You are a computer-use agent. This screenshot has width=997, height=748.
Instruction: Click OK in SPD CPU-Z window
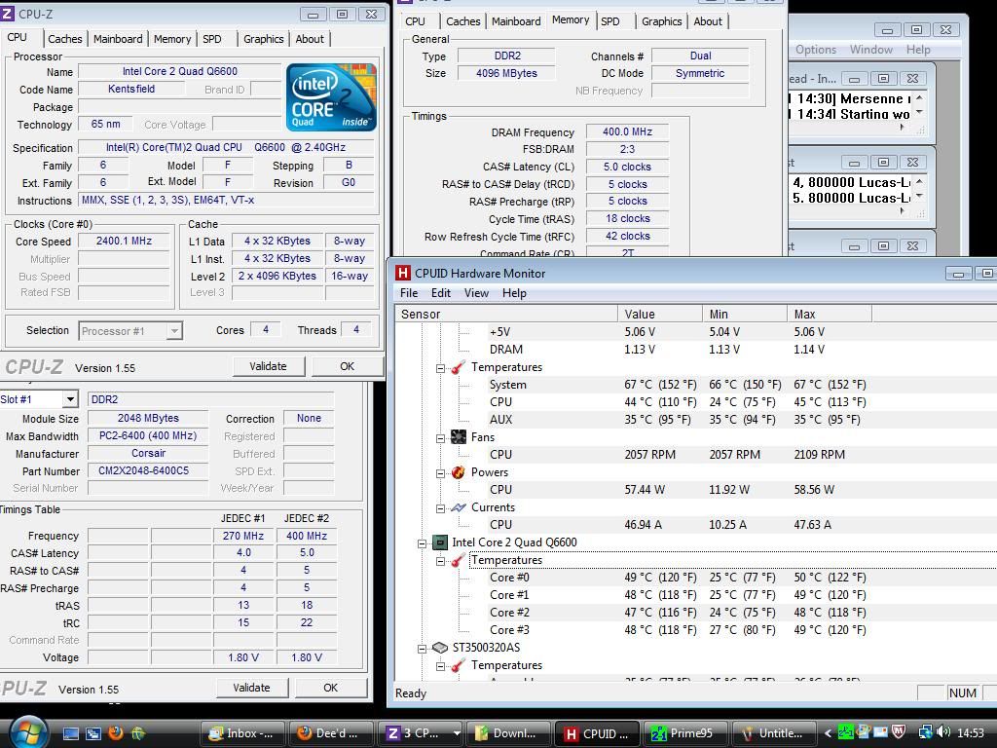pyautogui.click(x=331, y=688)
